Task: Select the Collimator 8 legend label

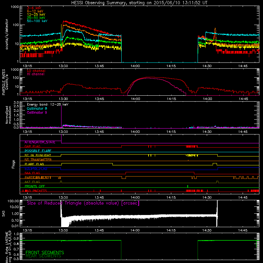Action: 37,108
